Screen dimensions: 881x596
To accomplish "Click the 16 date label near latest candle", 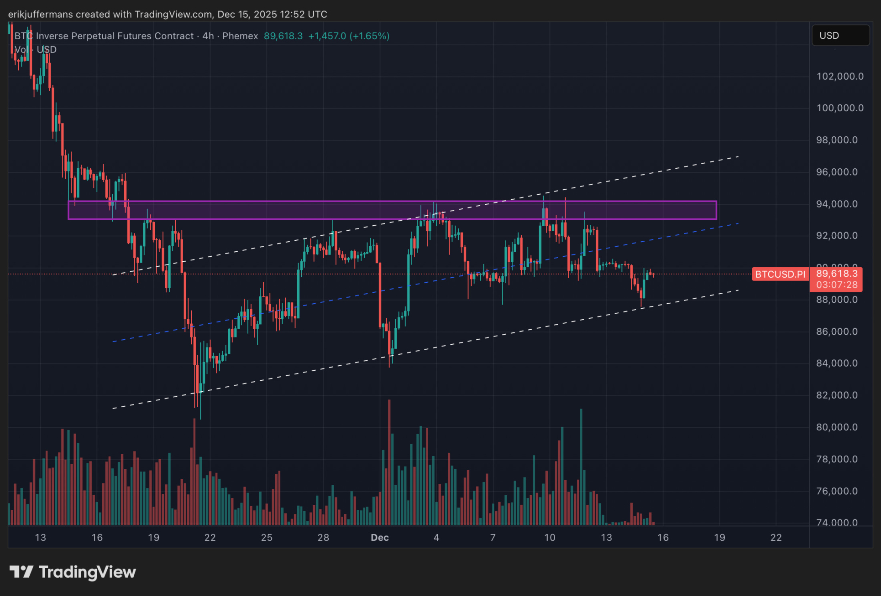I will (x=663, y=538).
